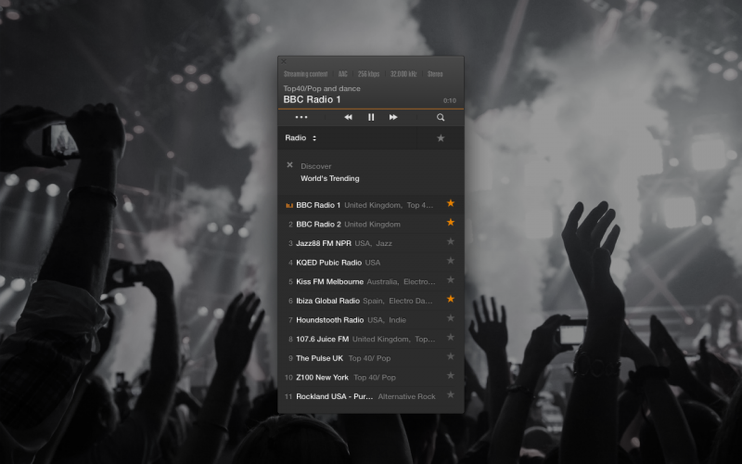Dismiss the Discover panel with its X icon

coord(290,165)
